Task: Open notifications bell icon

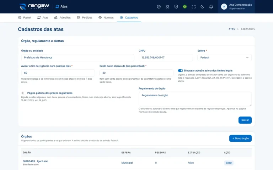Action: click(x=211, y=7)
